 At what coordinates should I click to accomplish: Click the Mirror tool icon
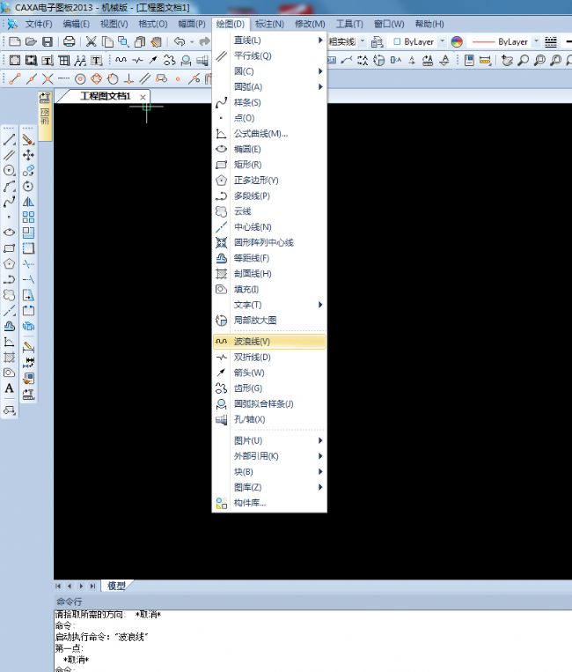28,202
